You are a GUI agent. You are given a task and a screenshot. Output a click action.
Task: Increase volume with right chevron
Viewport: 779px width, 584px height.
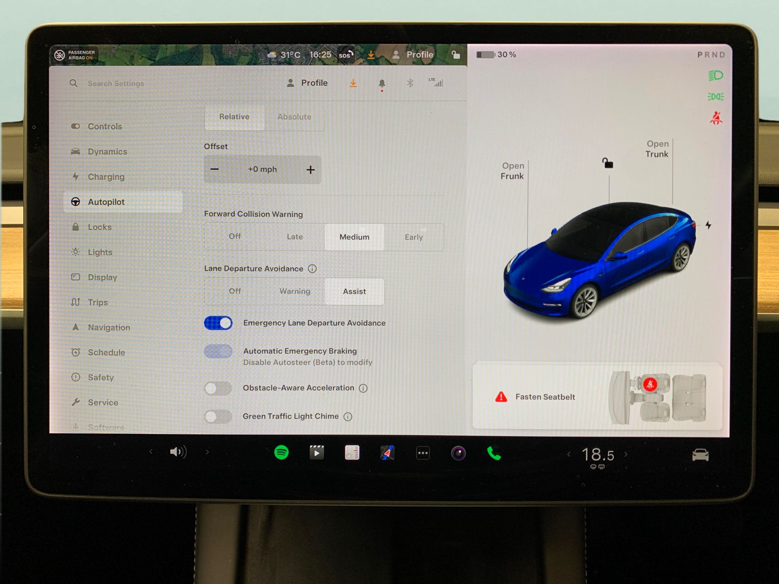pyautogui.click(x=207, y=452)
